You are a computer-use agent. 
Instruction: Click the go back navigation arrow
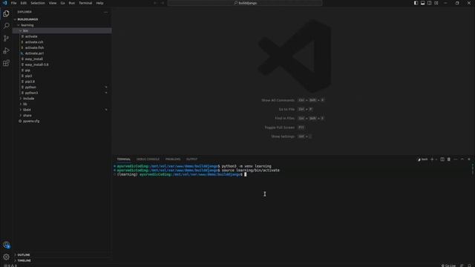155,3
